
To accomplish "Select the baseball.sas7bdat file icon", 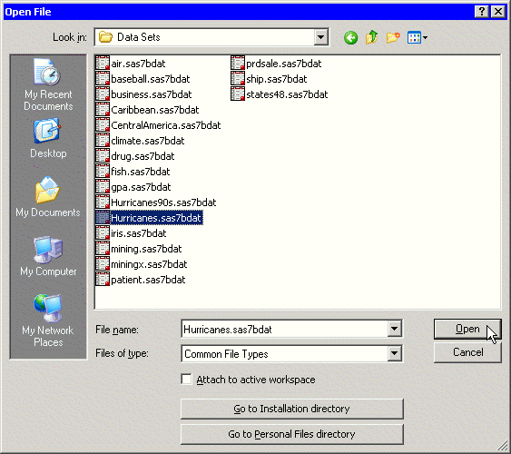I will [x=103, y=79].
